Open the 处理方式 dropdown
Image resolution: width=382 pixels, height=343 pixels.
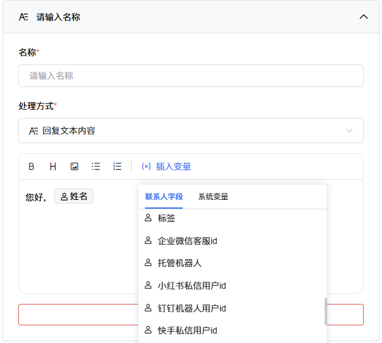pyautogui.click(x=191, y=131)
